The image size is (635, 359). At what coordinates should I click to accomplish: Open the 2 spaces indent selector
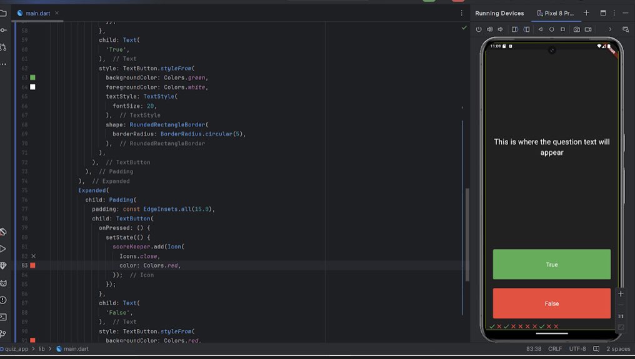(x=618, y=349)
